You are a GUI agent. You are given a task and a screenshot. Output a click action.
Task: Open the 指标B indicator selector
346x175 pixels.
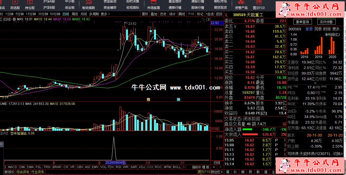coord(196,167)
